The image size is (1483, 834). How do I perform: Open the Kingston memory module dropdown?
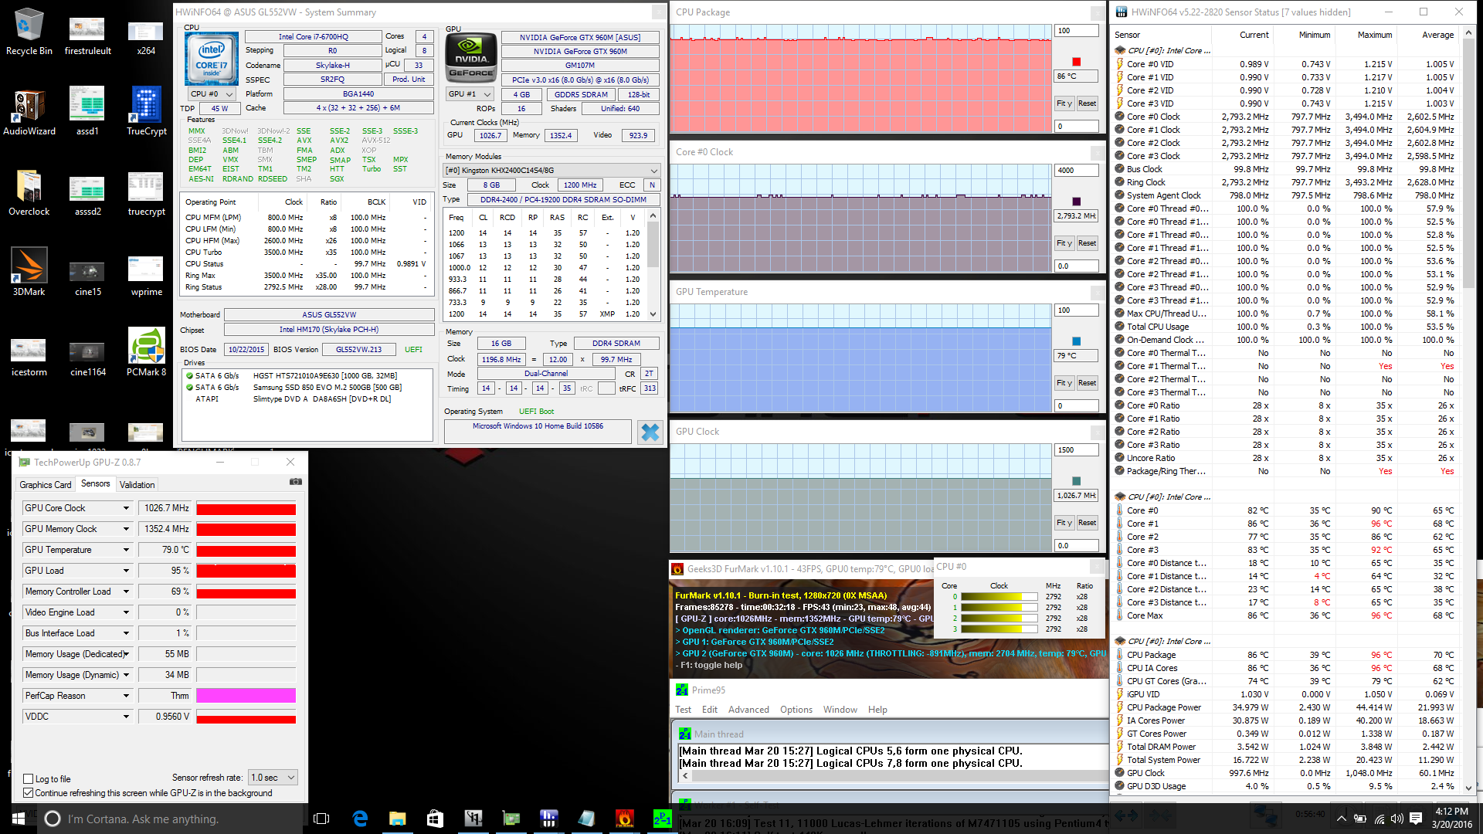(x=551, y=171)
